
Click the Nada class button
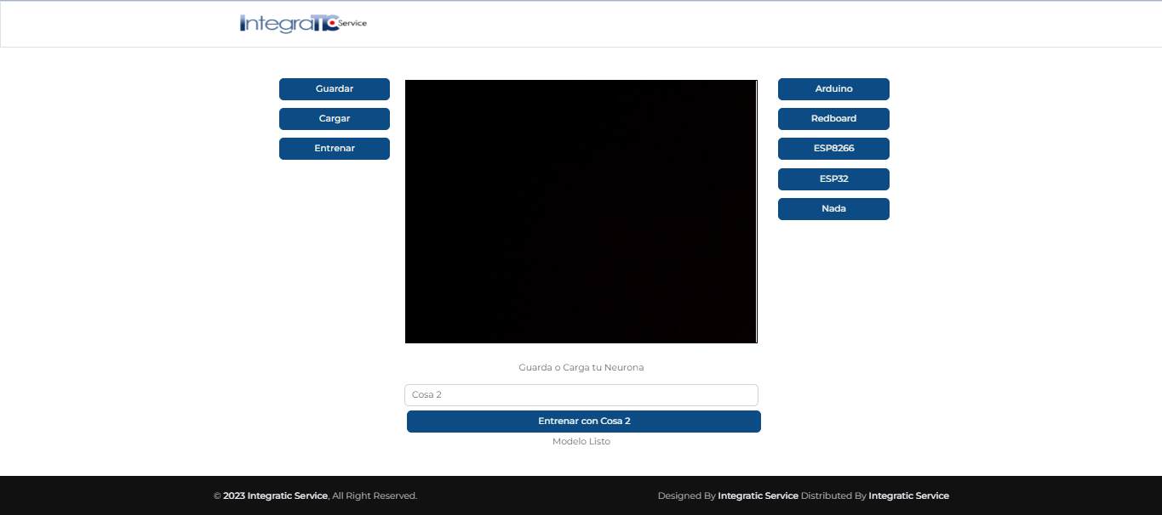(x=833, y=209)
